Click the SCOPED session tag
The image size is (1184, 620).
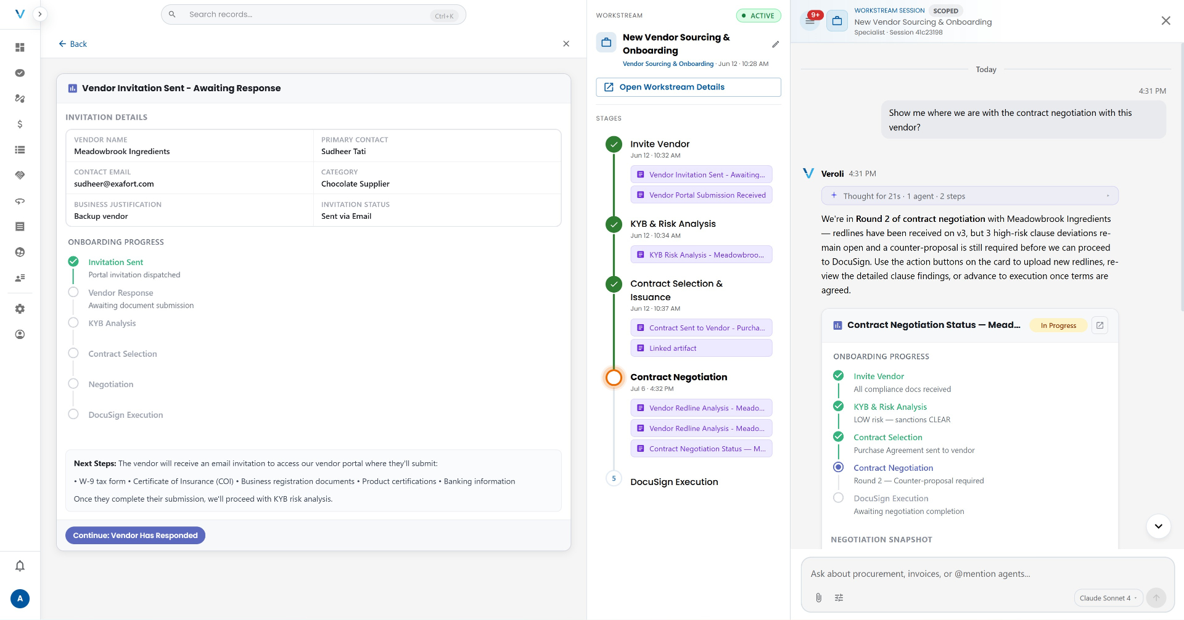pyautogui.click(x=945, y=11)
